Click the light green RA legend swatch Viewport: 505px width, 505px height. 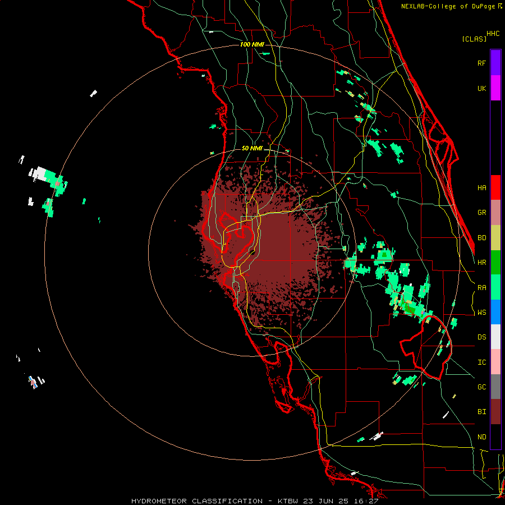(495, 287)
